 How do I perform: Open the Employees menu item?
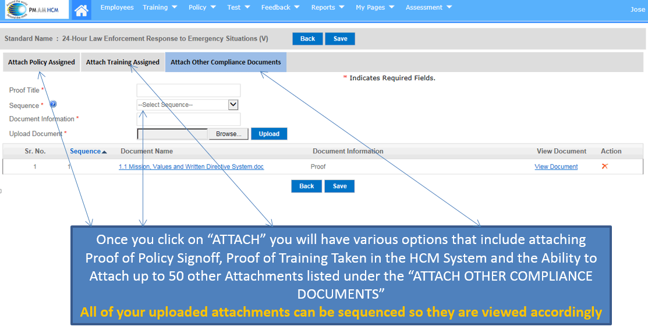click(117, 8)
